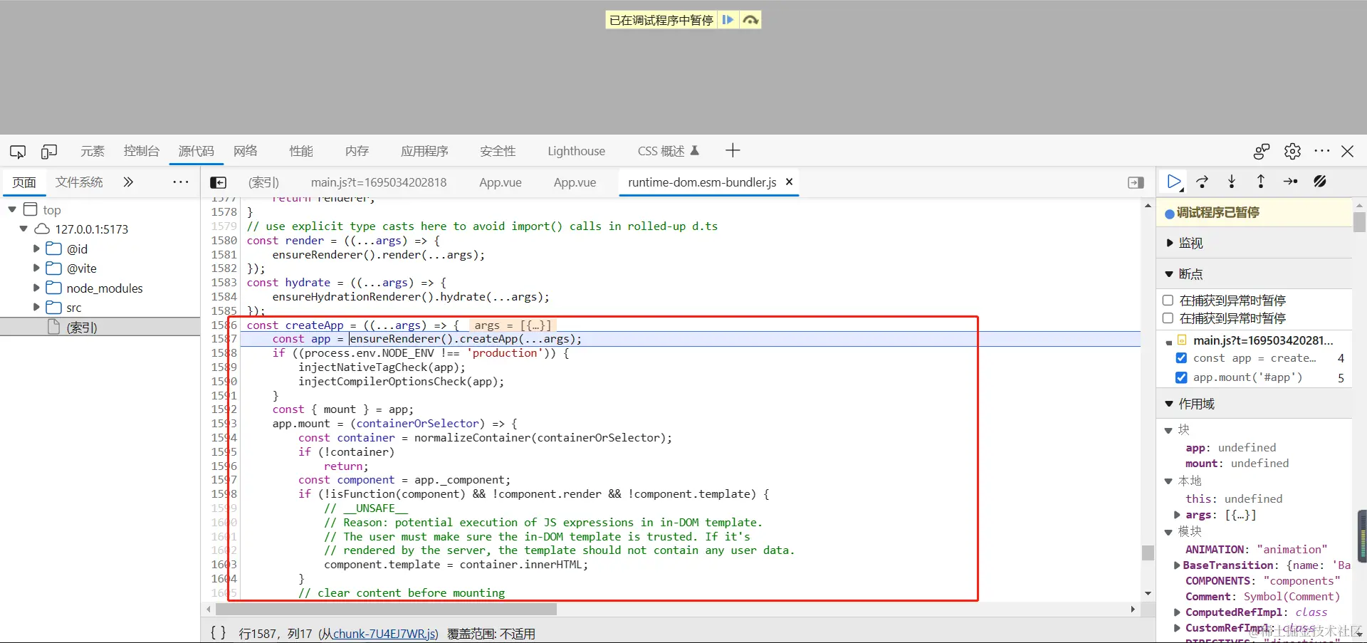Resume script execution in debugger toolbar

click(1174, 182)
